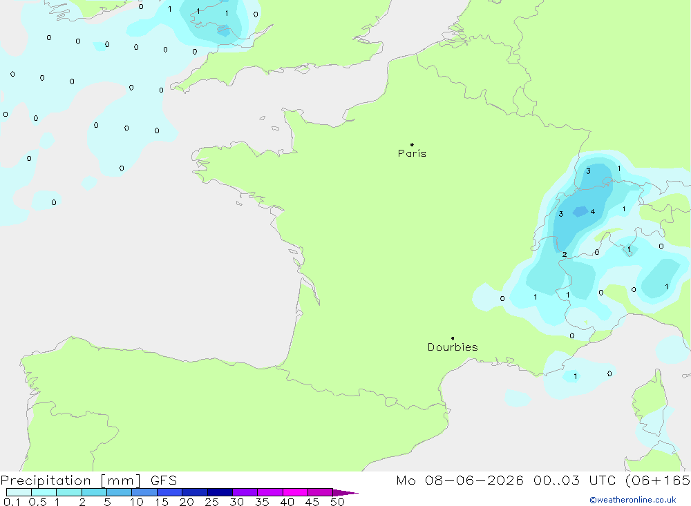Image resolution: width=691 pixels, height=506 pixels.
Task: Pick the 0.1–0.5 mm legend swatch
Action: 19,492
